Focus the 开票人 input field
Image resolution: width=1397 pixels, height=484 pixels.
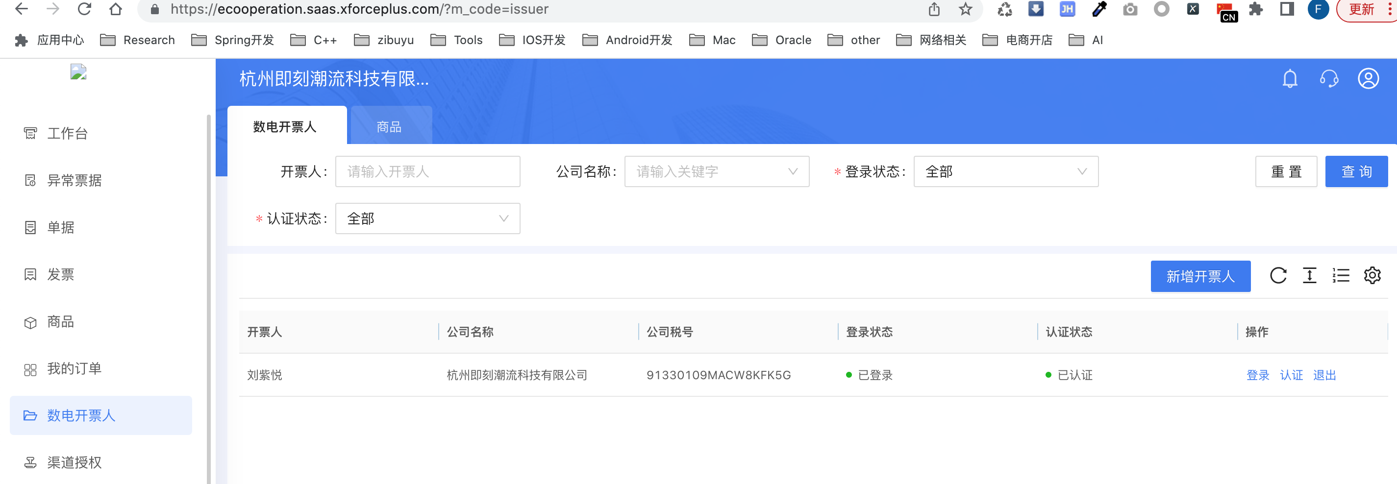click(427, 172)
